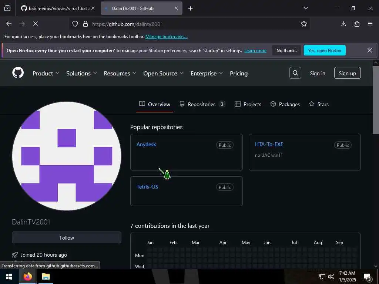Open the Tetris-OS repository link

click(x=147, y=187)
